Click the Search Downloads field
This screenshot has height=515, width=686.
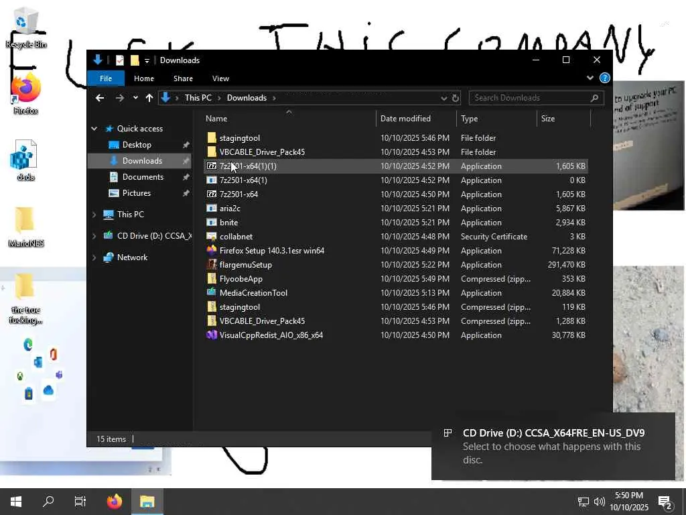tap(537, 98)
